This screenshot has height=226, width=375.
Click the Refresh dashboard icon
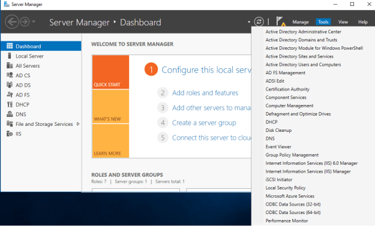[x=259, y=22]
